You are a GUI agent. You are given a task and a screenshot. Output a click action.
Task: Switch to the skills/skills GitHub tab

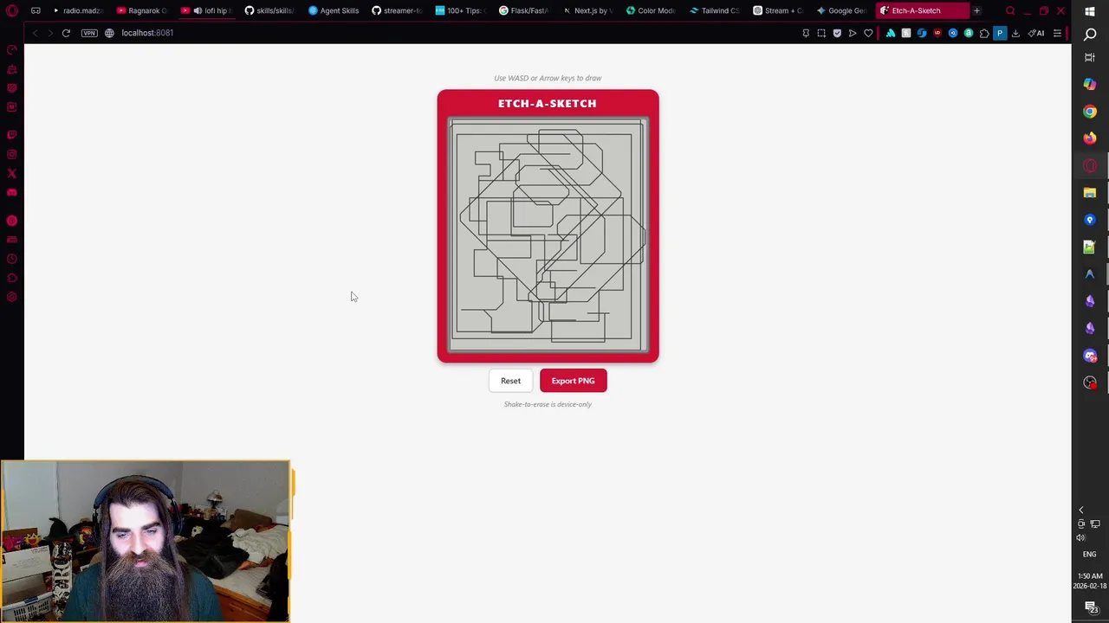(270, 10)
